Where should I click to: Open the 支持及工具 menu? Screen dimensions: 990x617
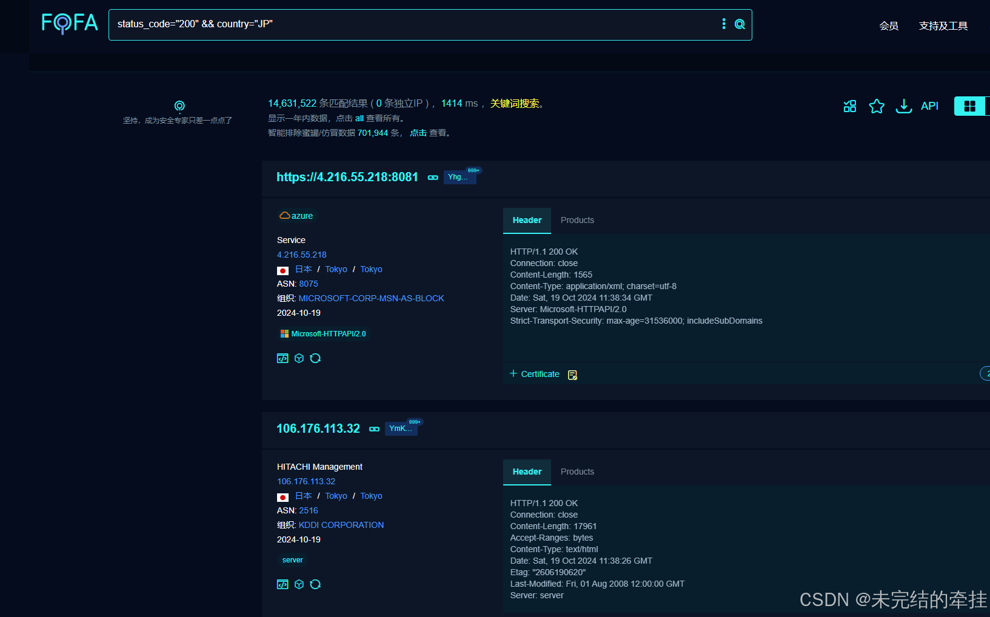pos(943,25)
